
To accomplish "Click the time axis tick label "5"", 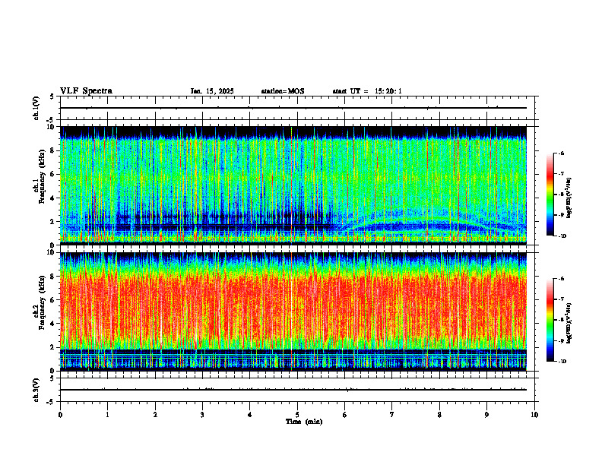I will tap(297, 415).
